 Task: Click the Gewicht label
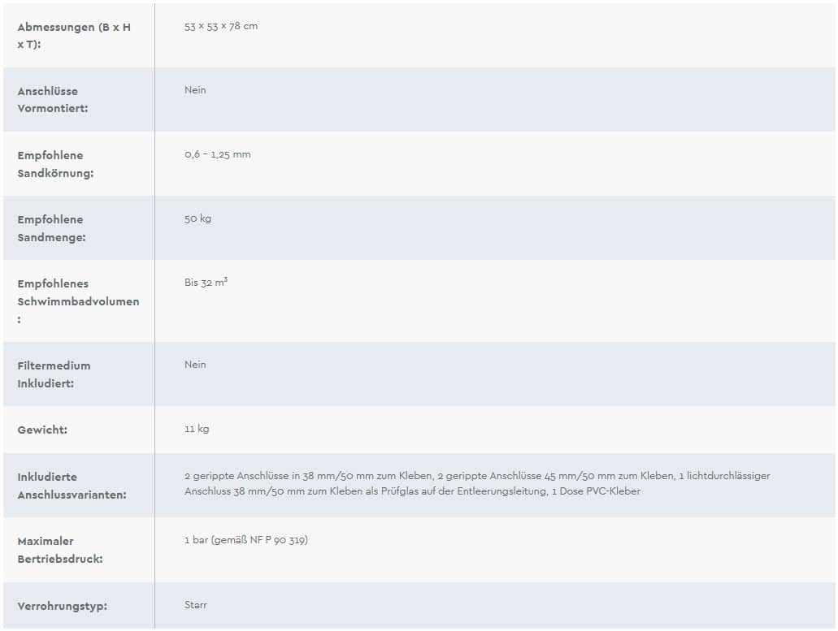pyautogui.click(x=42, y=430)
